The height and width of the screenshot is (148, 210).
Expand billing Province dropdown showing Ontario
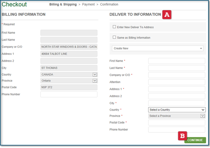[69, 81]
